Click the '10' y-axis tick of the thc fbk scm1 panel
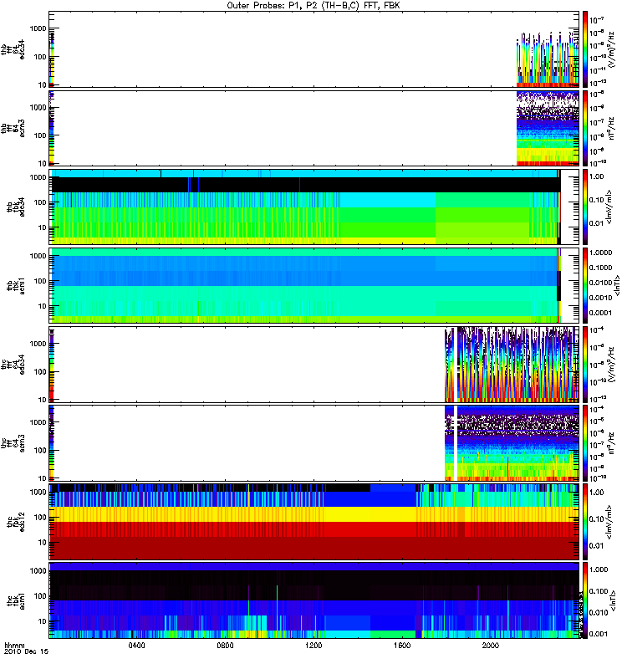The width and height of the screenshot is (627, 669). coord(43,621)
